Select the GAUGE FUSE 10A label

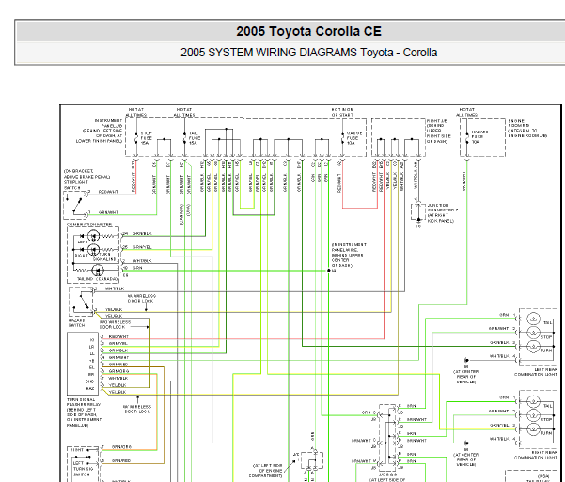click(x=353, y=138)
